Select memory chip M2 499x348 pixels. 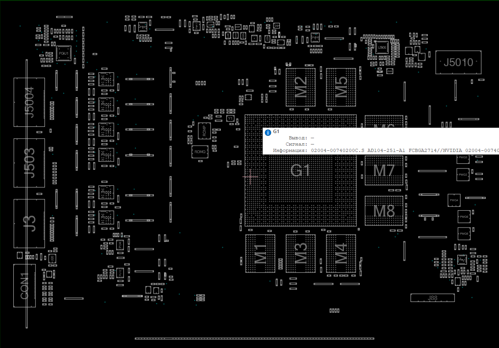coord(301,87)
